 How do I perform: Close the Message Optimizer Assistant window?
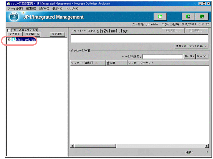[x=208, y=4]
